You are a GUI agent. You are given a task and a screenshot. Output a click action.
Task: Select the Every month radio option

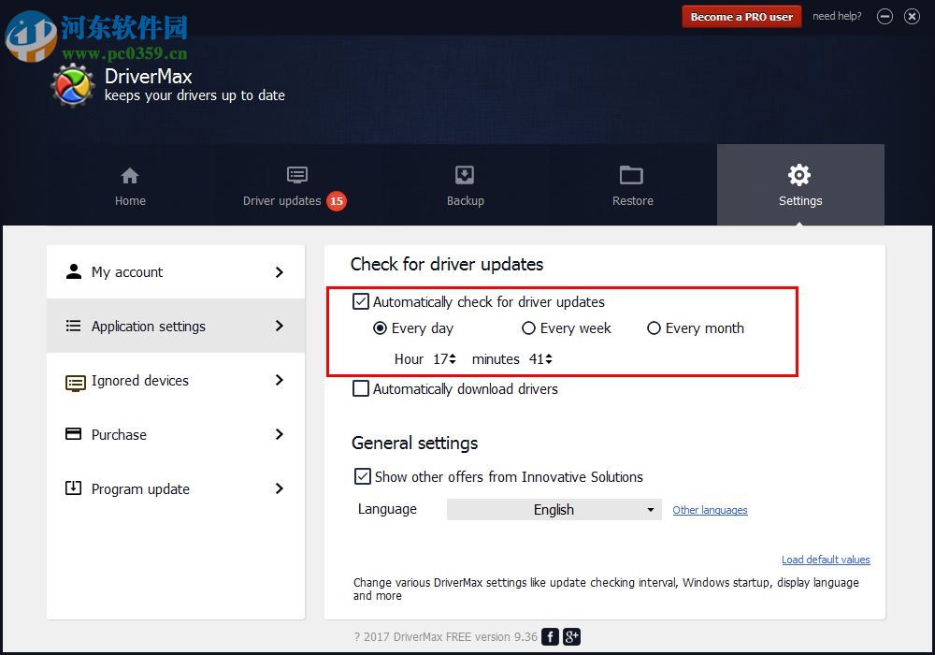point(654,328)
